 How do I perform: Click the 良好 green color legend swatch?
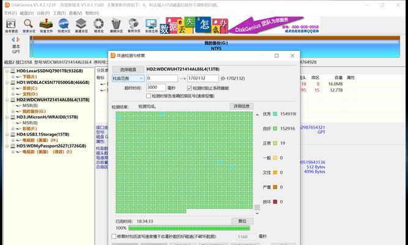click(275, 129)
